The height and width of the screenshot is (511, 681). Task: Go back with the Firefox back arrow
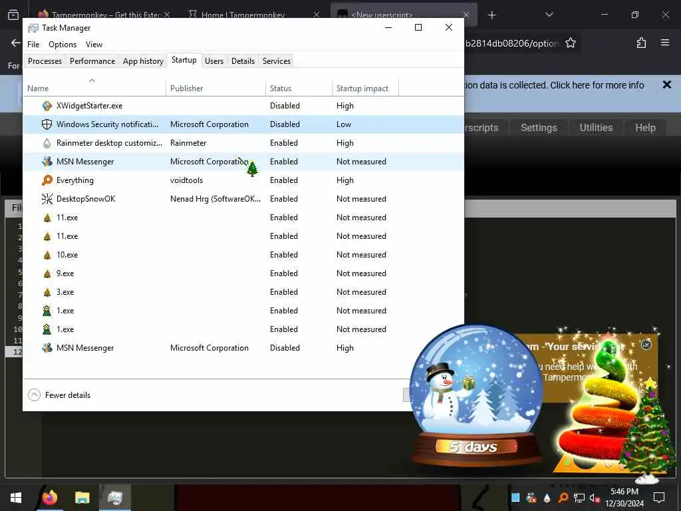coord(16,43)
